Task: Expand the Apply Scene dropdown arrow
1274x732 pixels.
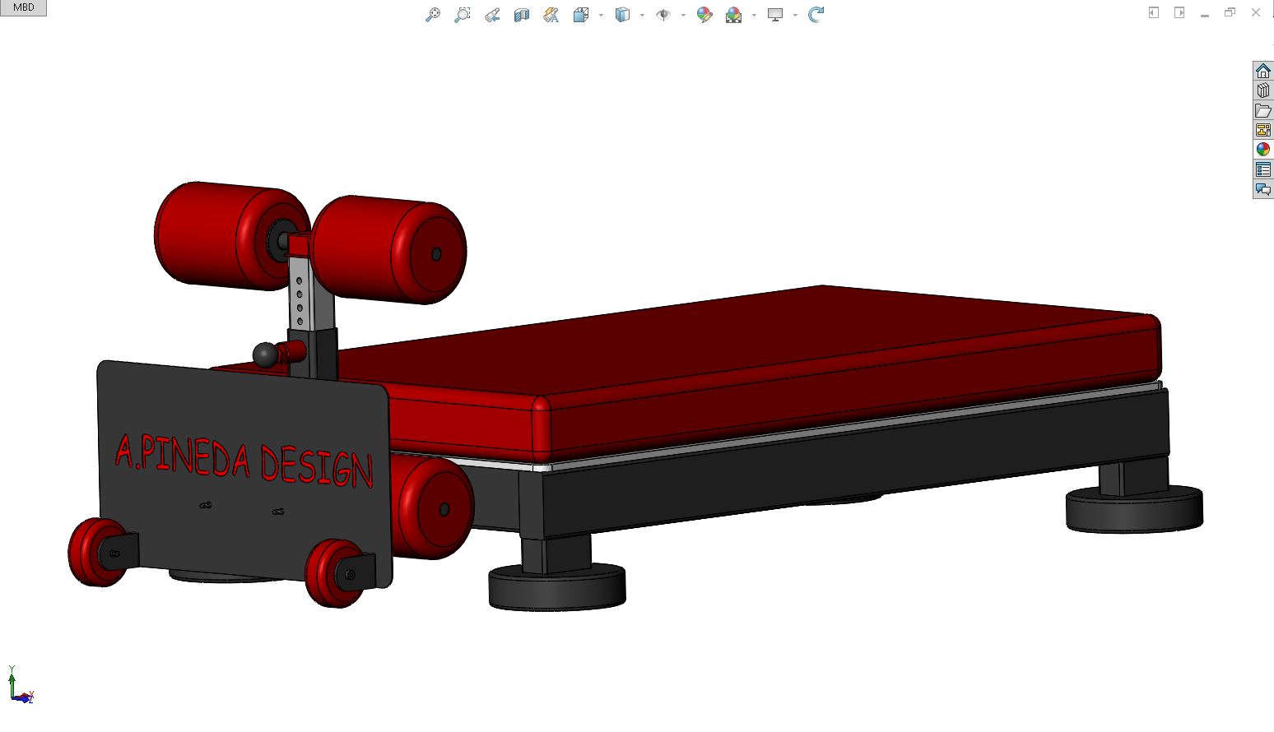Action: click(x=754, y=15)
